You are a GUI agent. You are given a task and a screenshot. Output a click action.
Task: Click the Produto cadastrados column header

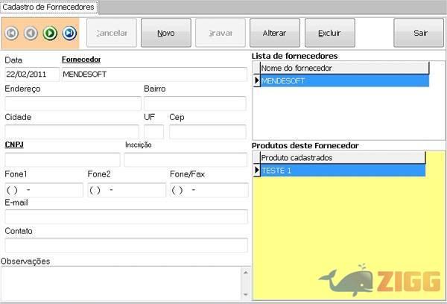click(342, 157)
